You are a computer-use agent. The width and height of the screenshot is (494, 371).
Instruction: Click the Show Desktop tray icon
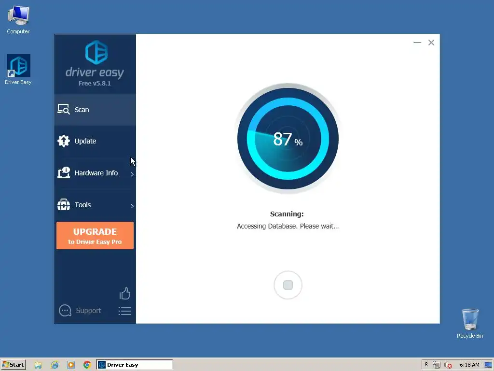[488, 365]
